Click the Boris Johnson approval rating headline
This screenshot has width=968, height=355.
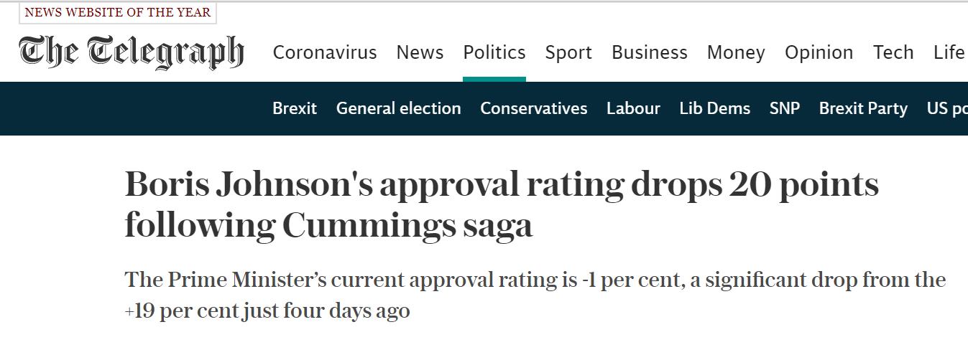pyautogui.click(x=502, y=205)
